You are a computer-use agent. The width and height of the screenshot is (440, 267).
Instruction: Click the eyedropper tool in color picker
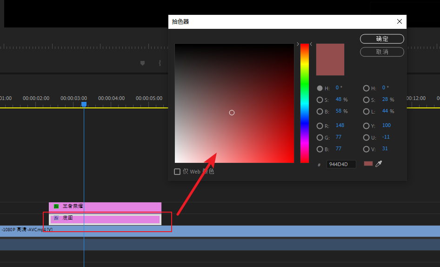379,164
